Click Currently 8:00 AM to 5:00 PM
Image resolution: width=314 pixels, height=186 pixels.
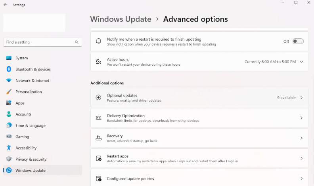tap(270, 62)
